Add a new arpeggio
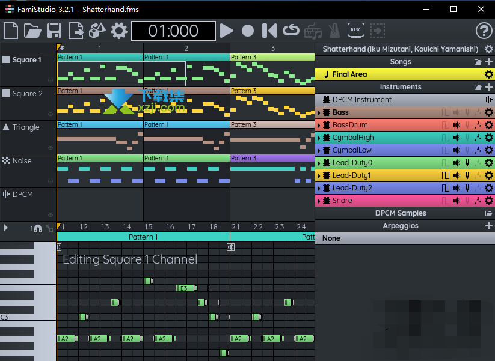495x361 pixels. pos(489,226)
